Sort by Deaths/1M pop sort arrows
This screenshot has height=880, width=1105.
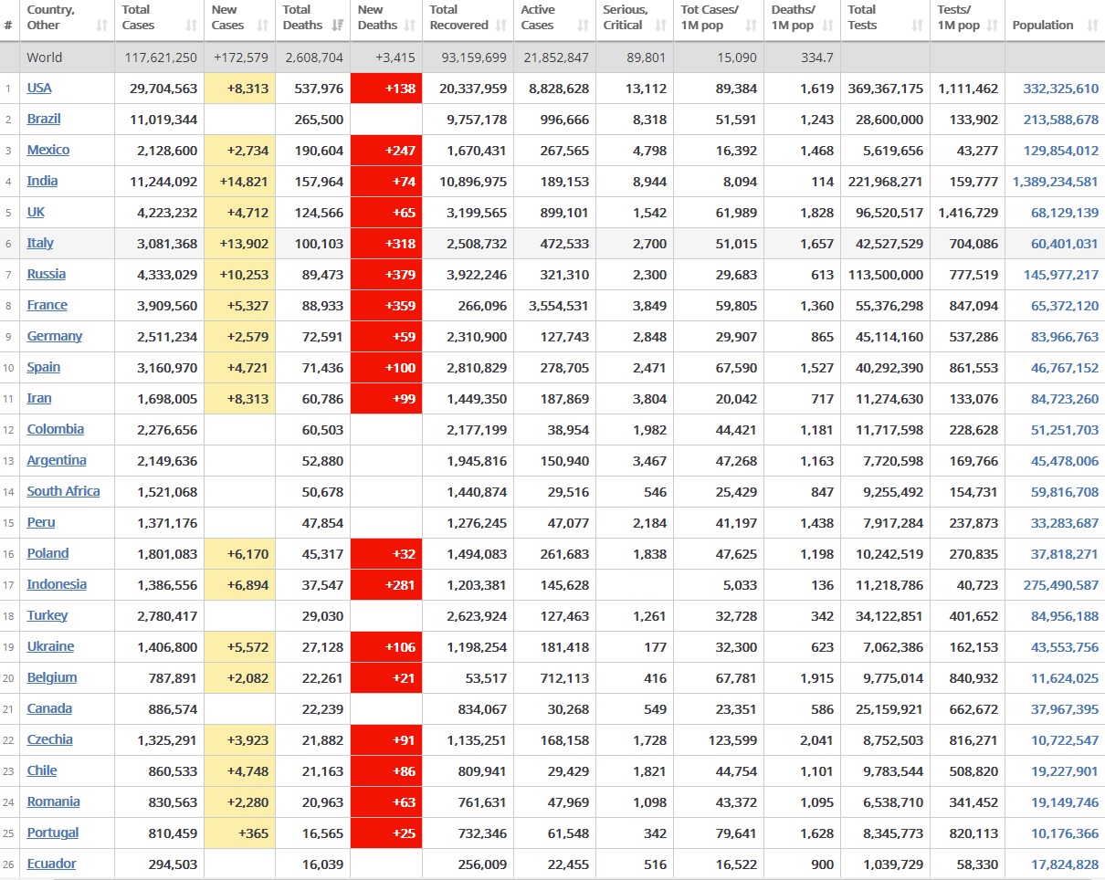pyautogui.click(x=829, y=26)
